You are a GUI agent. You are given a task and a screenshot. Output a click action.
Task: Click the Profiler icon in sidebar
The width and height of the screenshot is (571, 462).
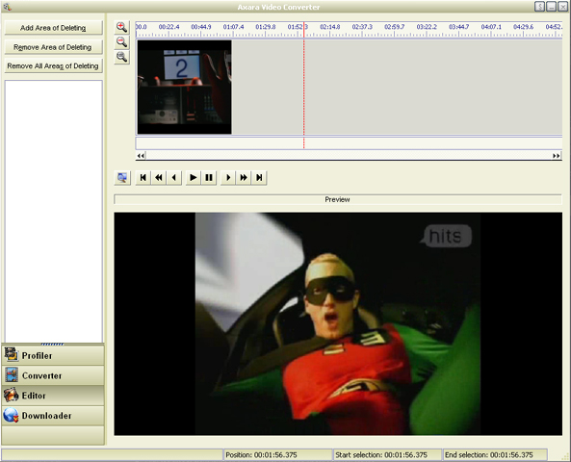11,354
